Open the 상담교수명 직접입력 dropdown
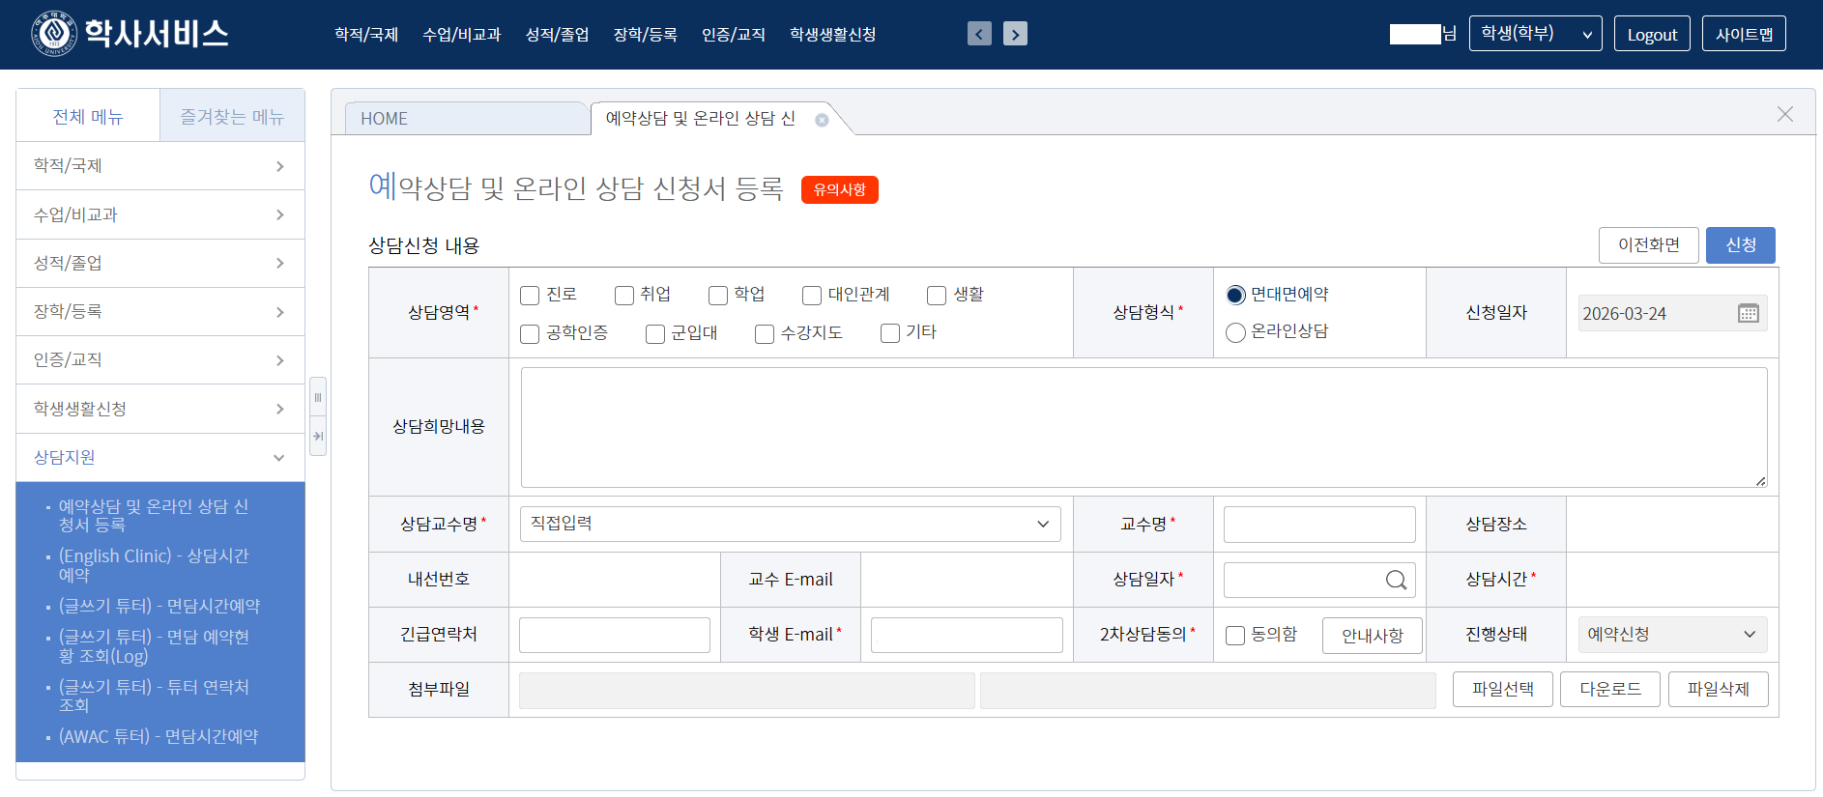1823x797 pixels. click(x=790, y=524)
